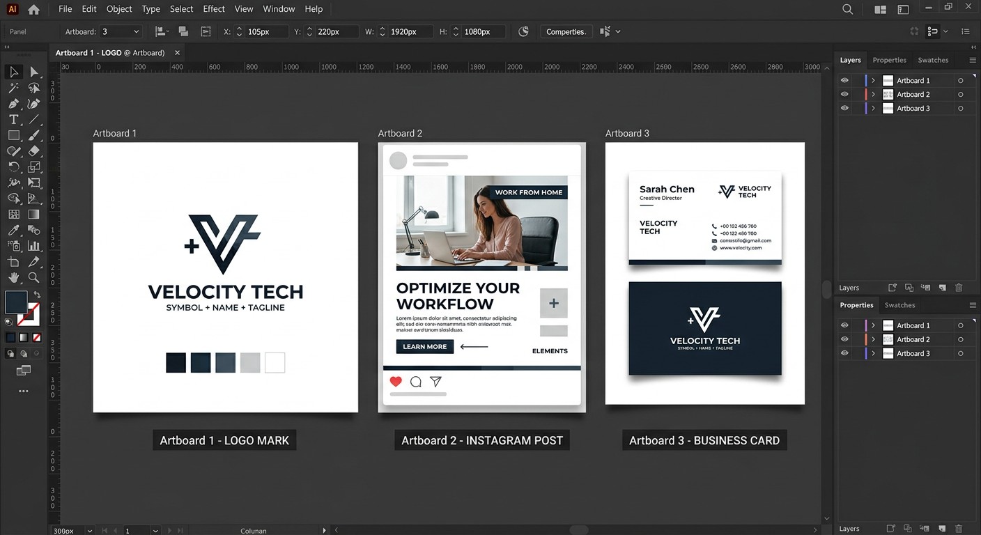This screenshot has width=981, height=535.
Task: Select the None red-slash swatch in toolbar
Action: pos(37,337)
